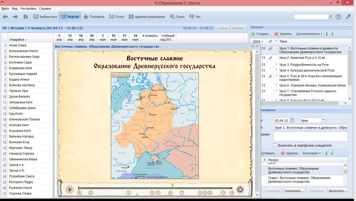Switch to Журнал section

[70, 17]
